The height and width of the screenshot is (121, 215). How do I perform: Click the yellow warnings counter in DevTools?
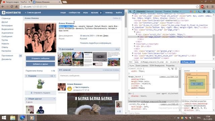195,11
